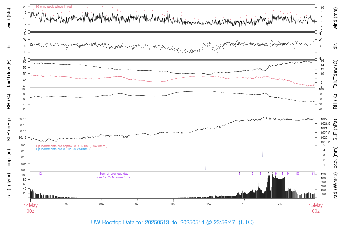The width and height of the screenshot is (345, 236).
Task: Click the blue 'Tip increments are 0.01in.' text
Action: [63, 149]
